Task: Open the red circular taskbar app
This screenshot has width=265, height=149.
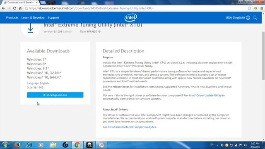Action: pyautogui.click(x=101, y=145)
